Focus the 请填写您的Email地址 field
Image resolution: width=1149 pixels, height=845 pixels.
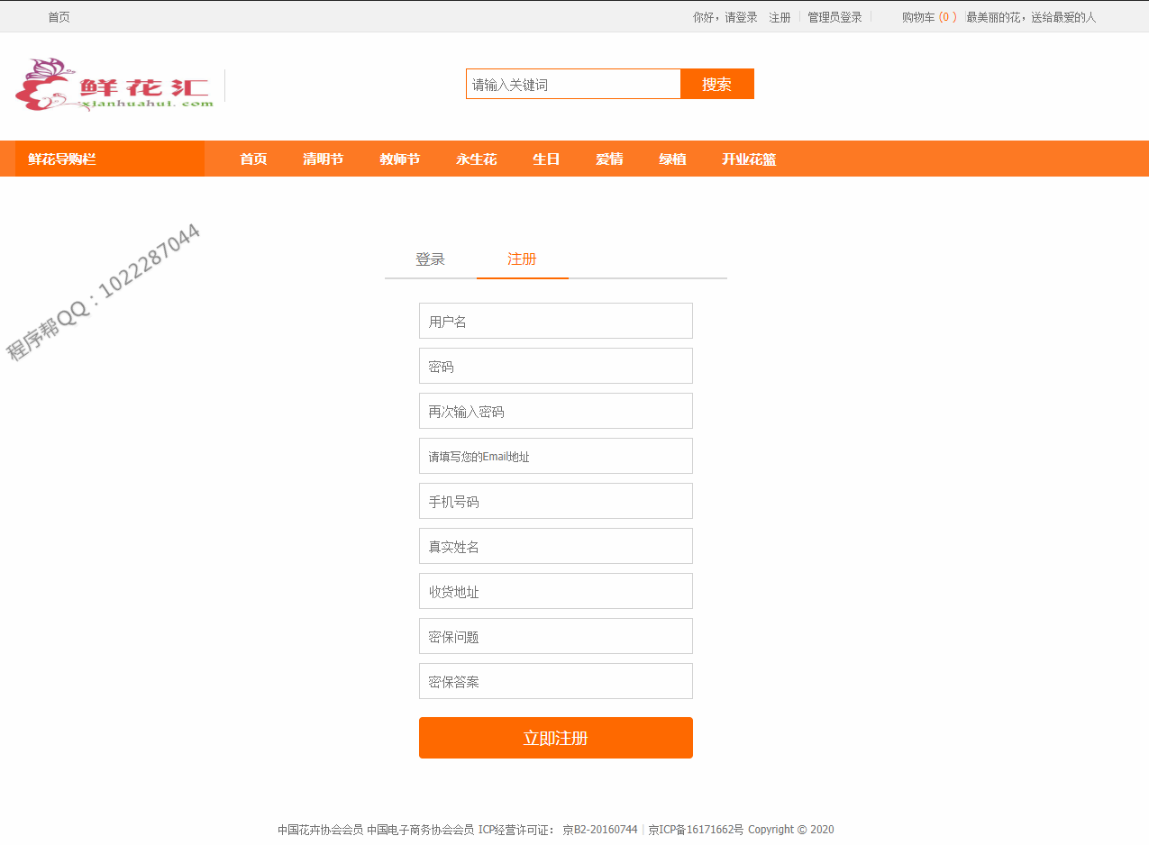point(556,456)
